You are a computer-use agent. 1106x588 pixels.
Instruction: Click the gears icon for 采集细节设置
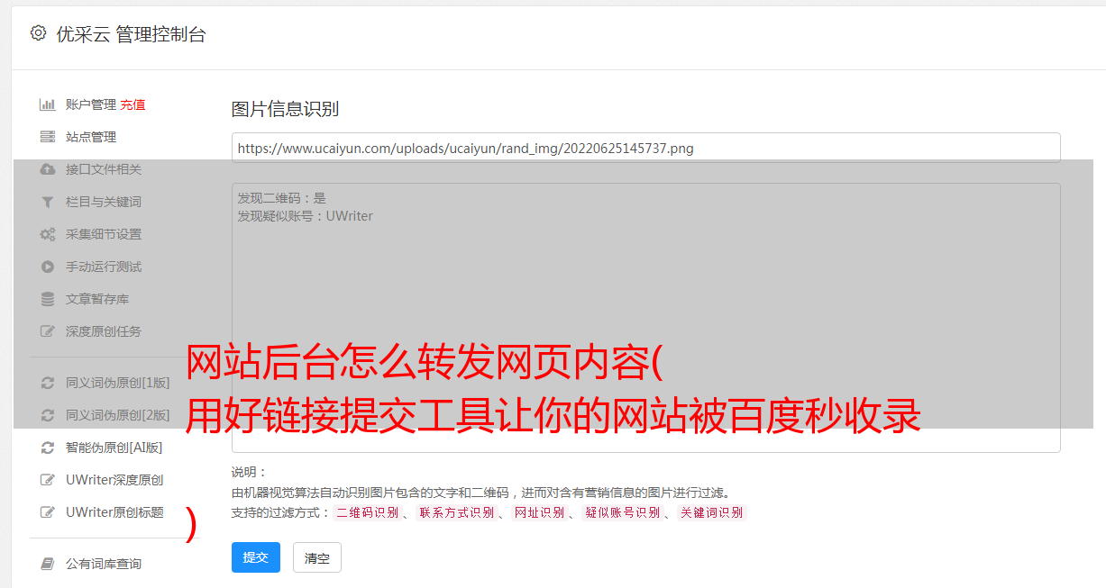point(48,234)
